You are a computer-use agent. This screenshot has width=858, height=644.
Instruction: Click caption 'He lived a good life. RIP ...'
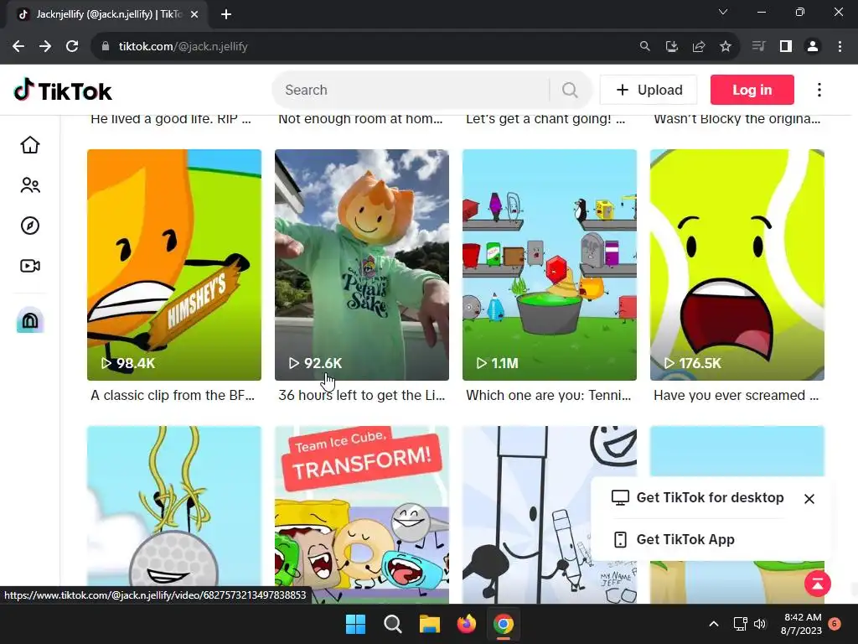click(x=171, y=119)
